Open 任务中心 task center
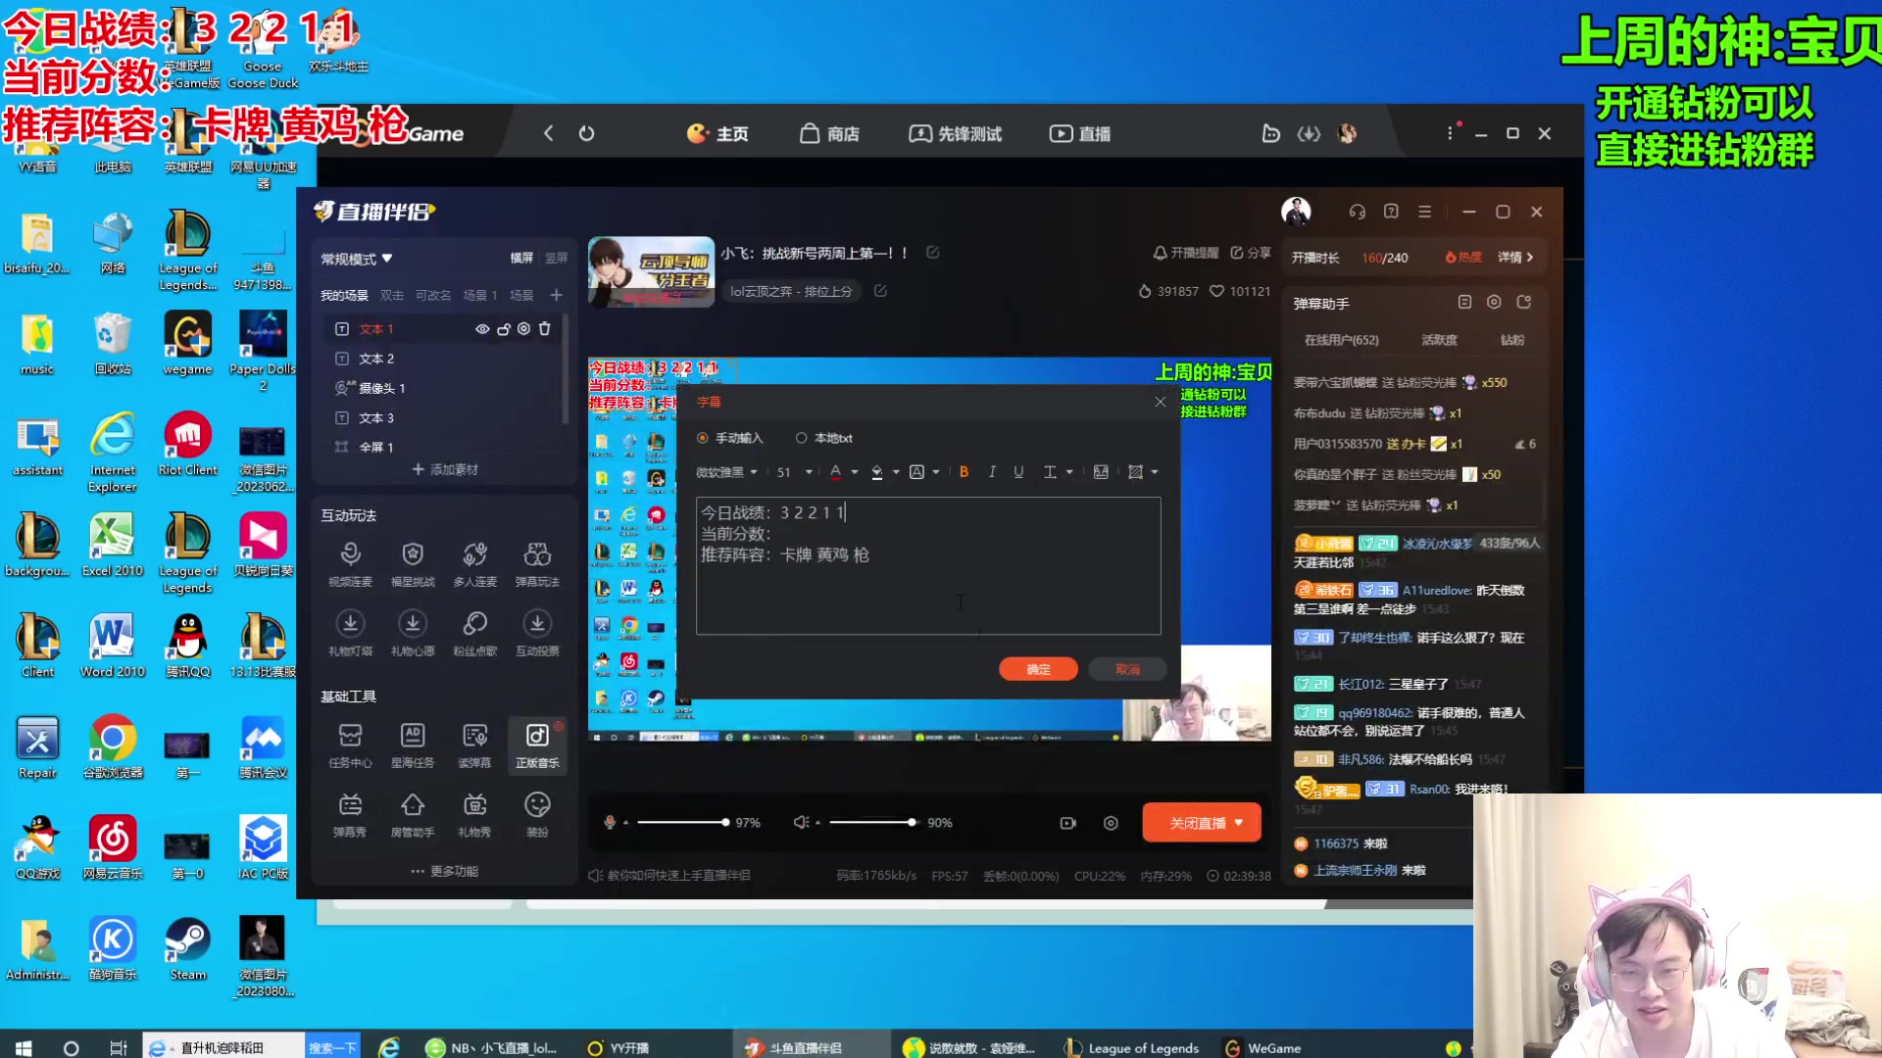Viewport: 1882px width, 1058px height. pyautogui.click(x=350, y=745)
